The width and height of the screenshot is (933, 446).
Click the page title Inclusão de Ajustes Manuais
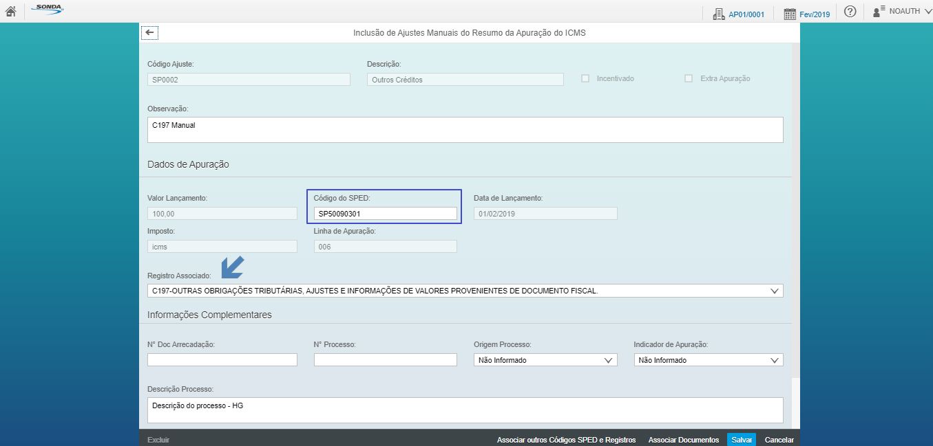470,32
